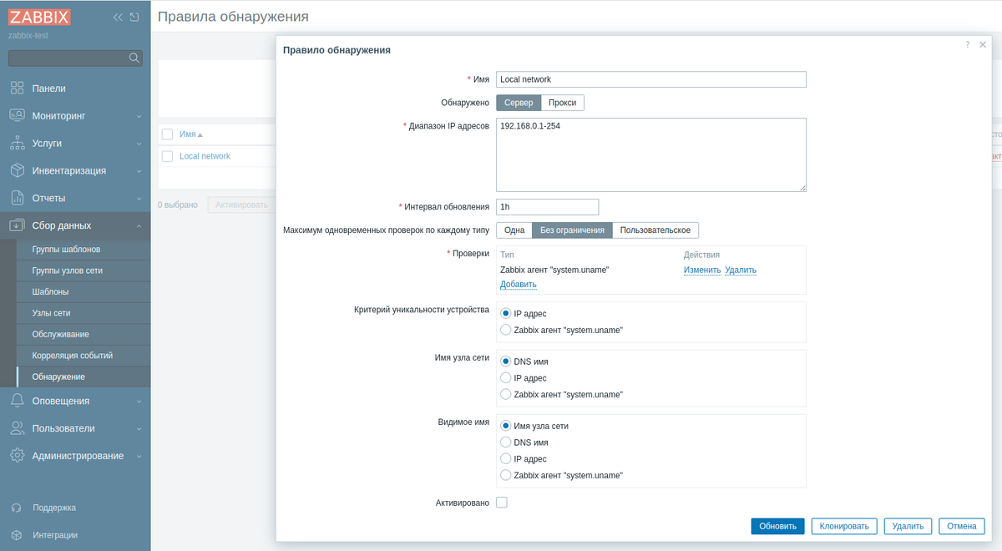The image size is (1002, 551).
Task: Click the Инвентаризация cube icon
Action: (17, 170)
